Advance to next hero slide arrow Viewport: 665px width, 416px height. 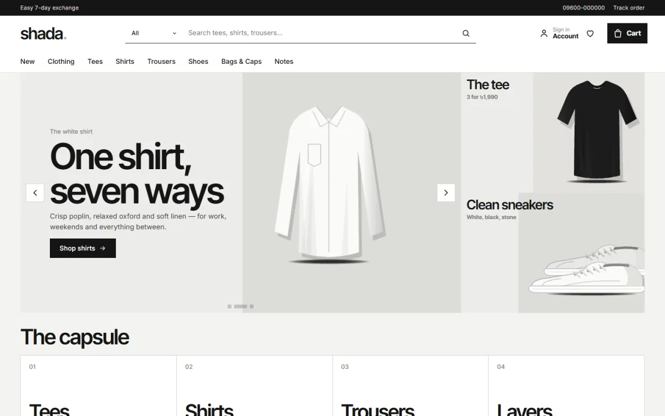(446, 192)
